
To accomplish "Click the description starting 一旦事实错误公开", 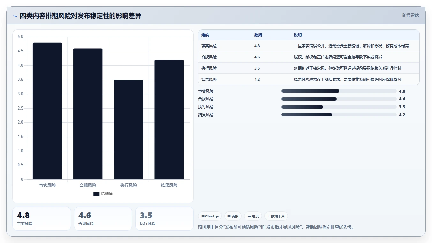I will point(351,46).
